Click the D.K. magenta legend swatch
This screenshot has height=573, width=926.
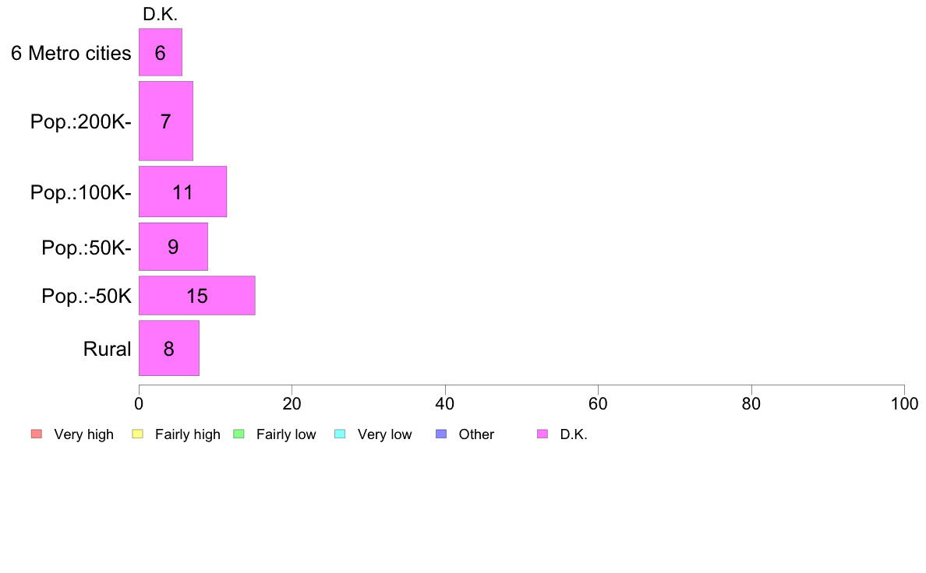[543, 434]
